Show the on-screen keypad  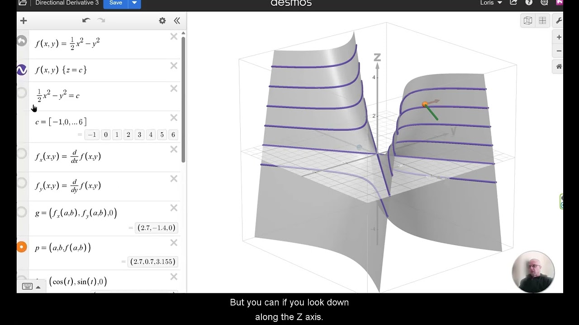click(27, 287)
